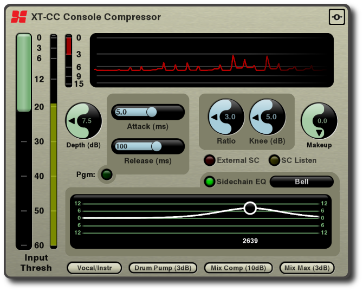Select the Vocal/Instr preset

click(x=94, y=268)
